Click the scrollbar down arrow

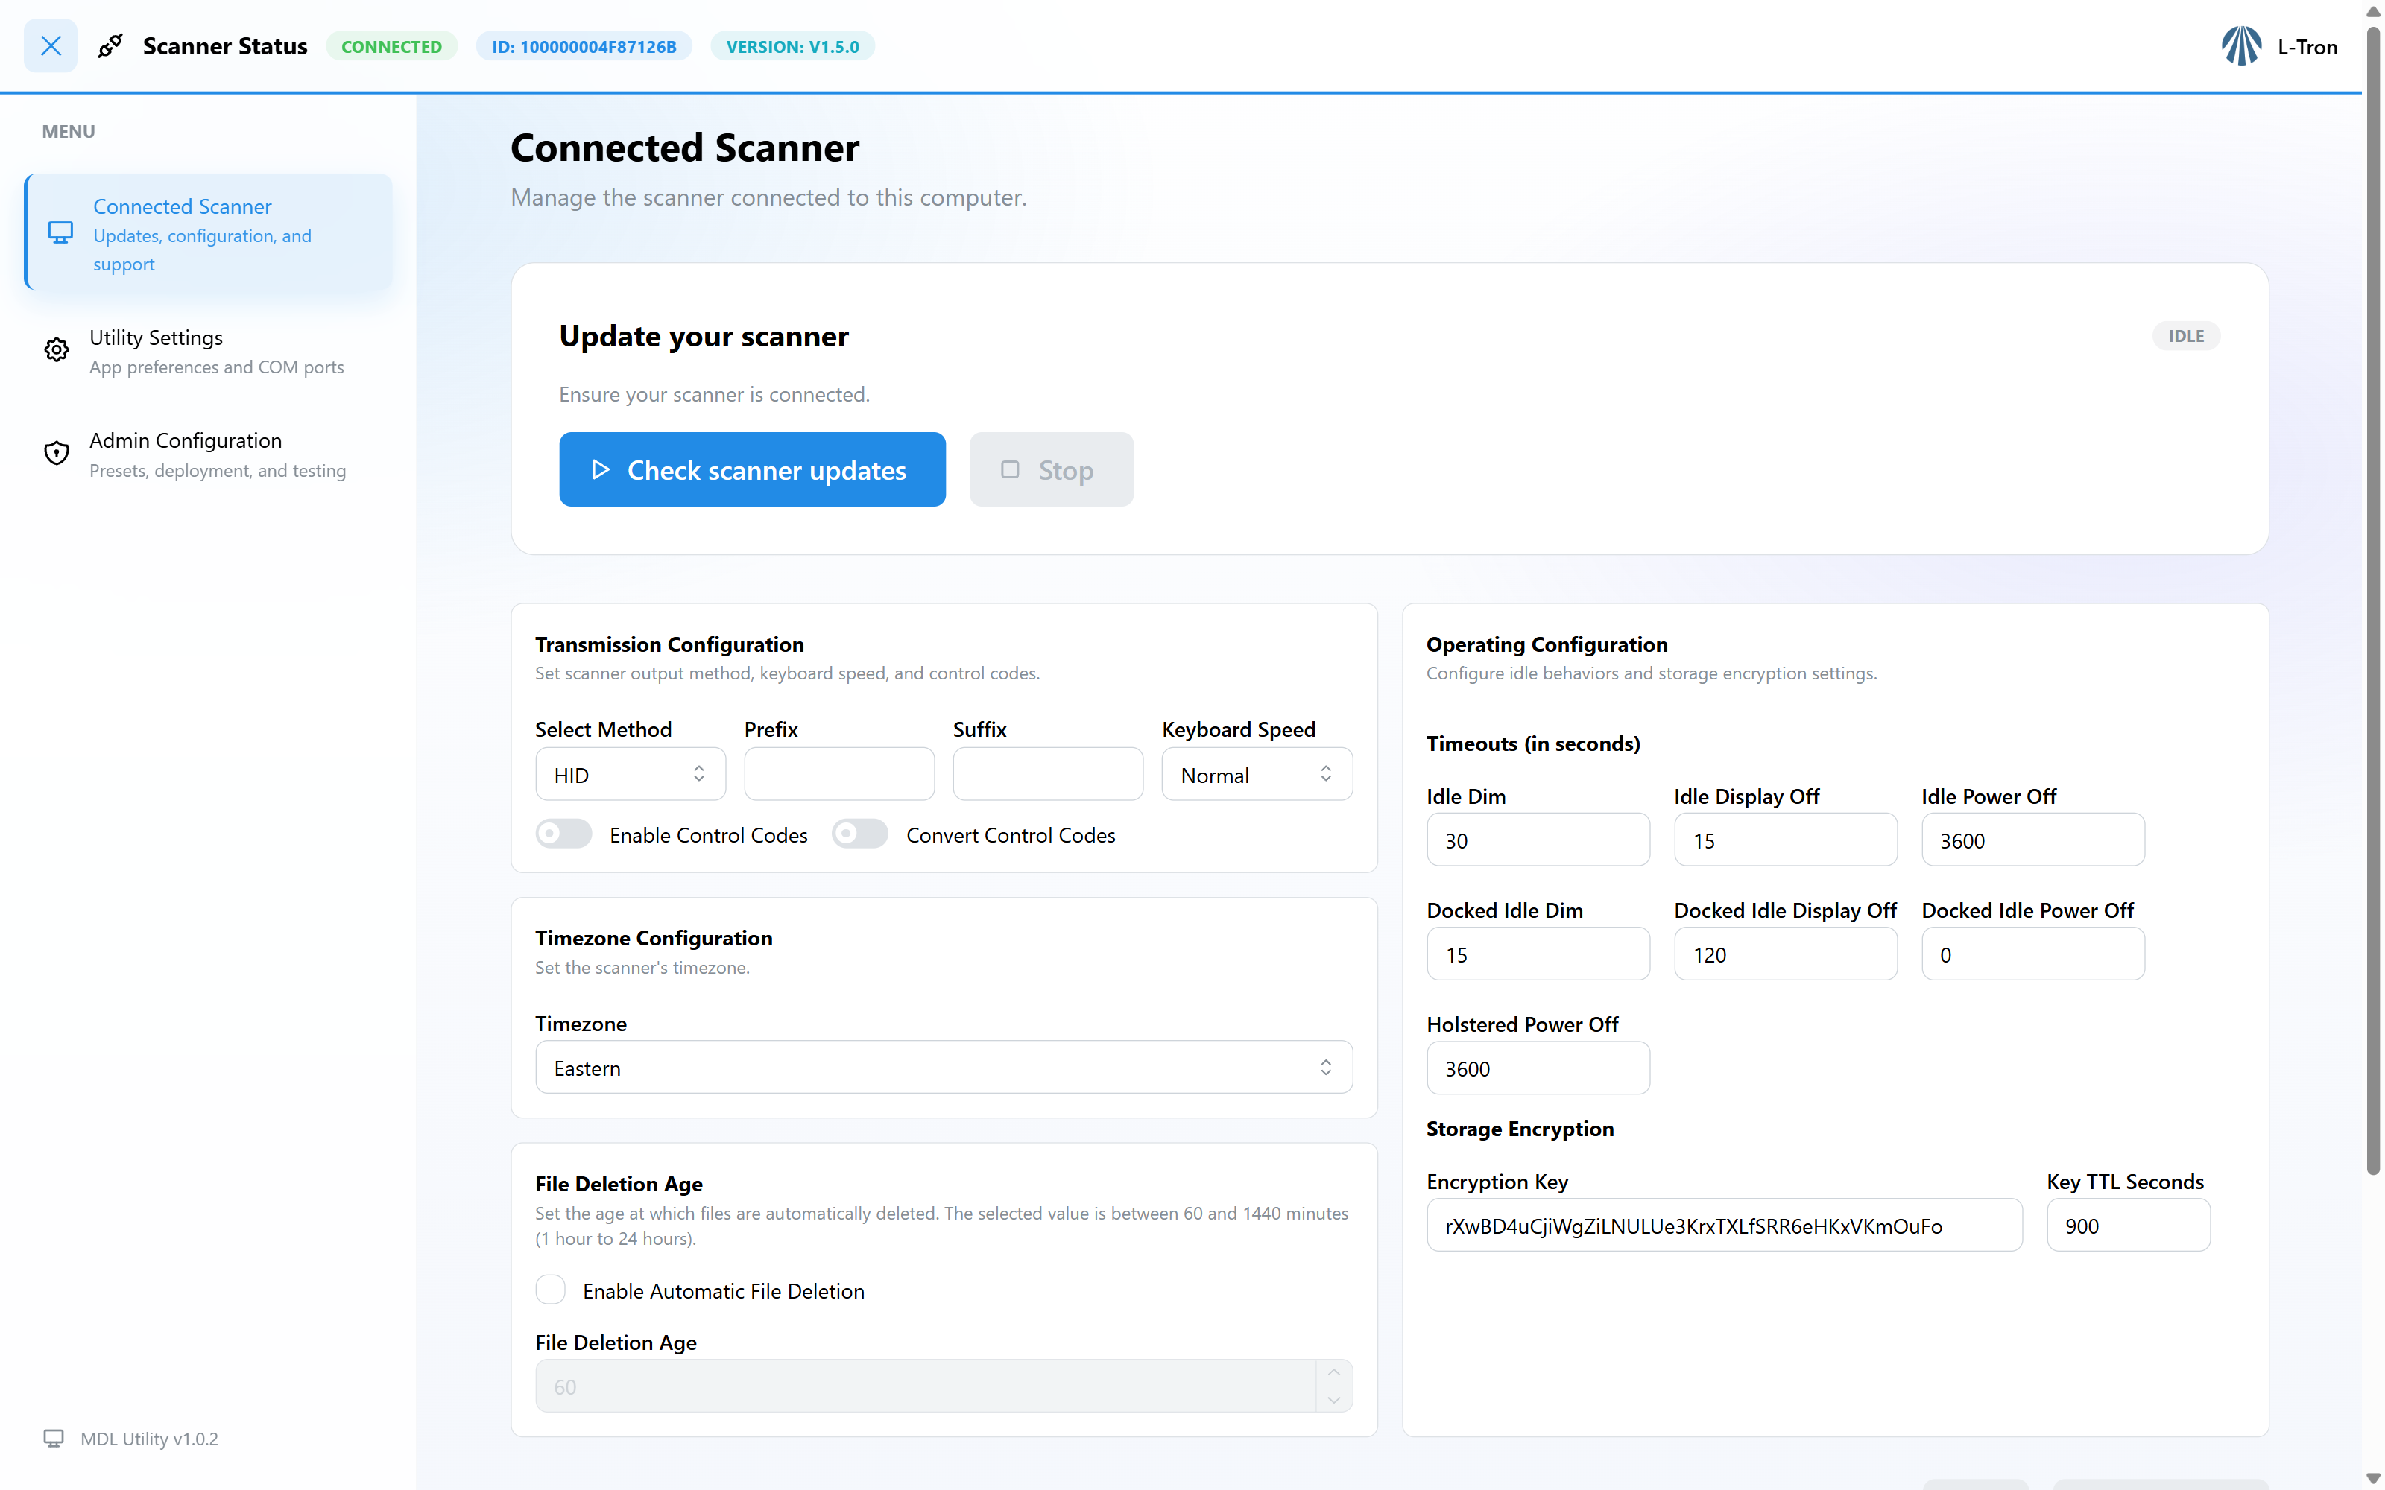point(2373,1479)
